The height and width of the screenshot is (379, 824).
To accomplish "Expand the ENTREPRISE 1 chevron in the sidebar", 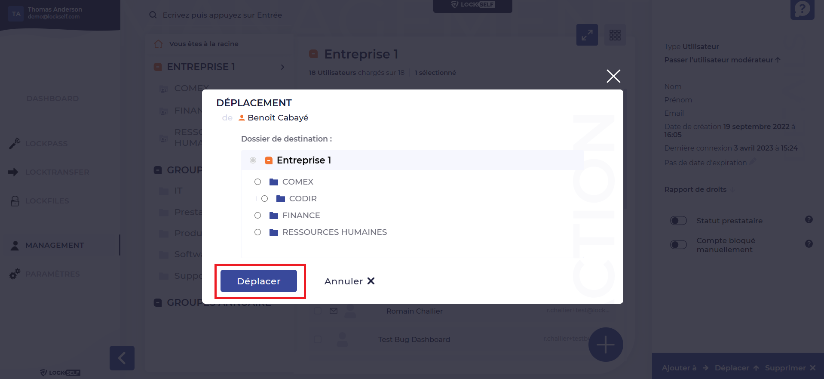I will pos(282,67).
